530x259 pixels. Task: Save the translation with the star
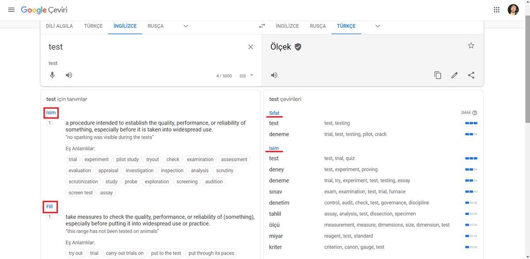coord(471,45)
